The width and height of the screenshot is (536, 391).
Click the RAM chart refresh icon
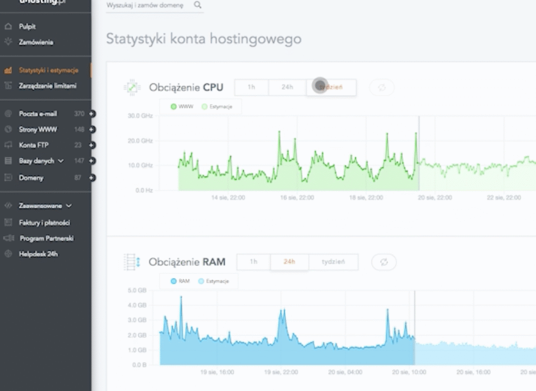click(x=384, y=262)
